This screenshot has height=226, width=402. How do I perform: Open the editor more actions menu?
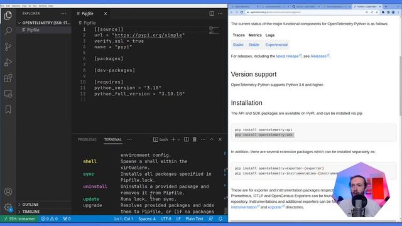220,14
